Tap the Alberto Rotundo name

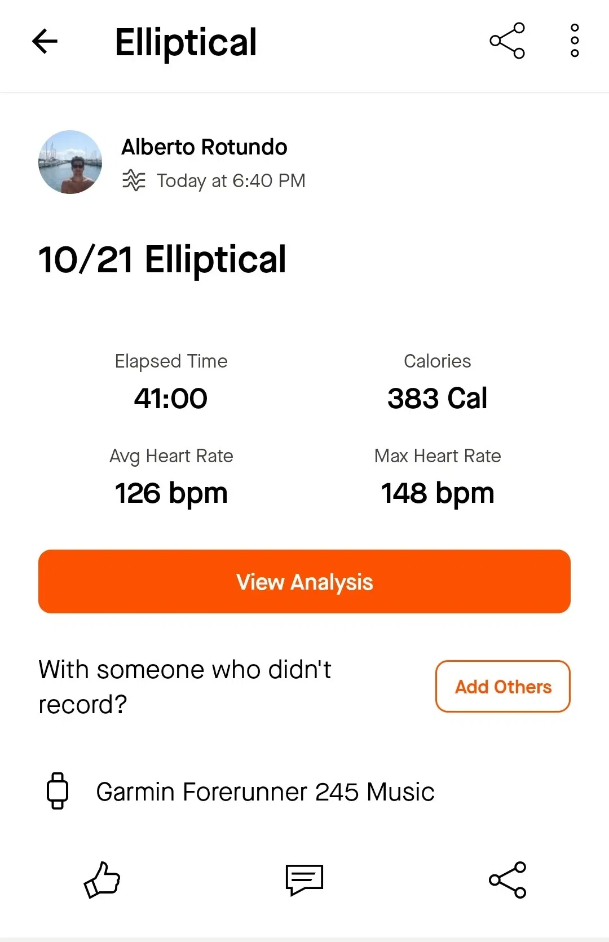pyautogui.click(x=204, y=147)
